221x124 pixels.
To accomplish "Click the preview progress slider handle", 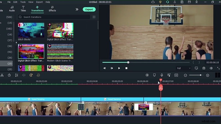I will pyautogui.click(x=128, y=62).
